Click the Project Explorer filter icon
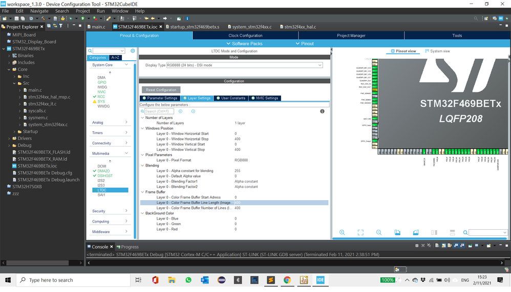This screenshot has height=292, width=511. point(60,26)
